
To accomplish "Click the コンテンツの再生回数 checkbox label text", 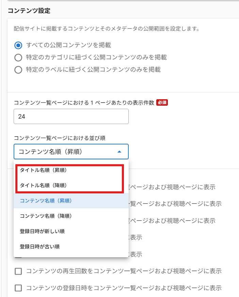I will point(124,271).
